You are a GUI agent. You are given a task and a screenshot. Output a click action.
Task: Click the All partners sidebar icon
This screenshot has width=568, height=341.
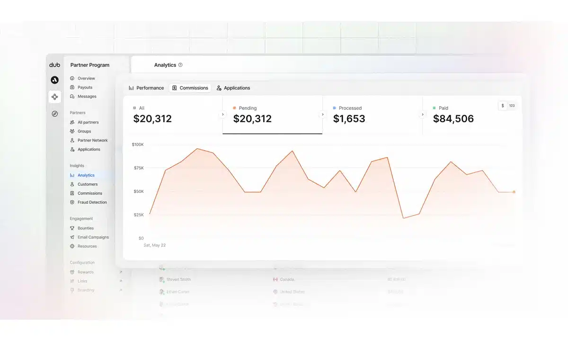(72, 122)
